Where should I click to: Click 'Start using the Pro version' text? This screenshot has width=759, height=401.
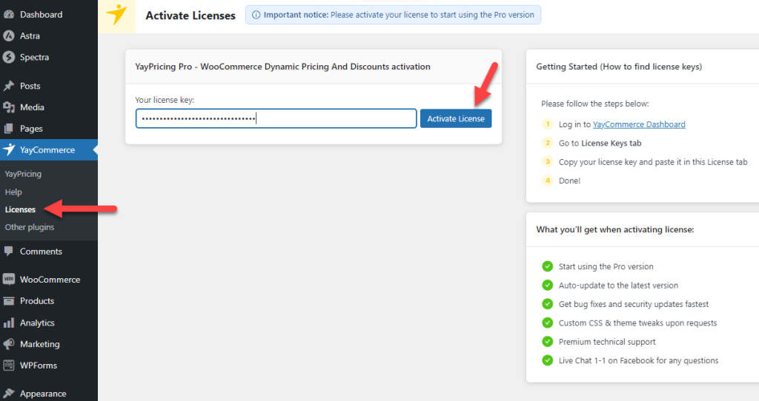click(x=606, y=266)
